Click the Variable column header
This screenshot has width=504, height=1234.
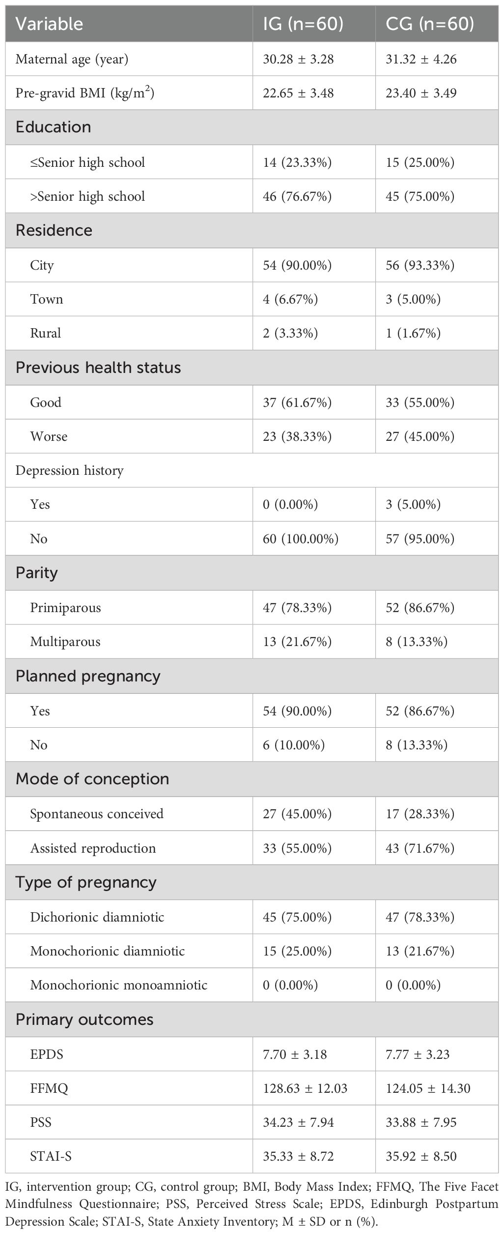point(49,24)
